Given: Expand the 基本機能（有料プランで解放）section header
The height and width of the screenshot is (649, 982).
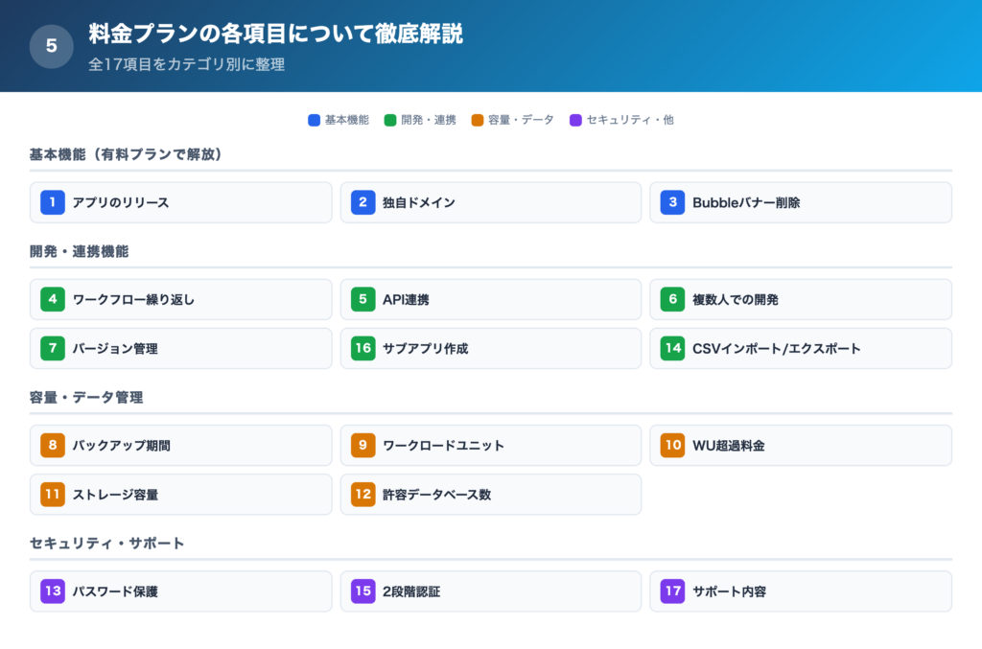Looking at the screenshot, I should click(125, 153).
